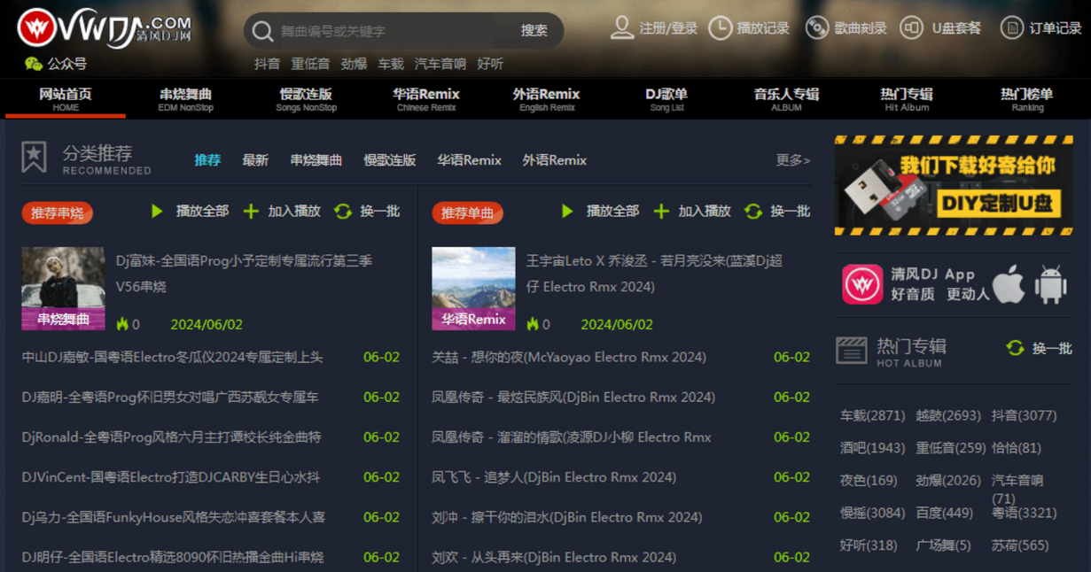Click the Android app download icon
Viewport: 1091px width, 572px height.
pos(1050,284)
